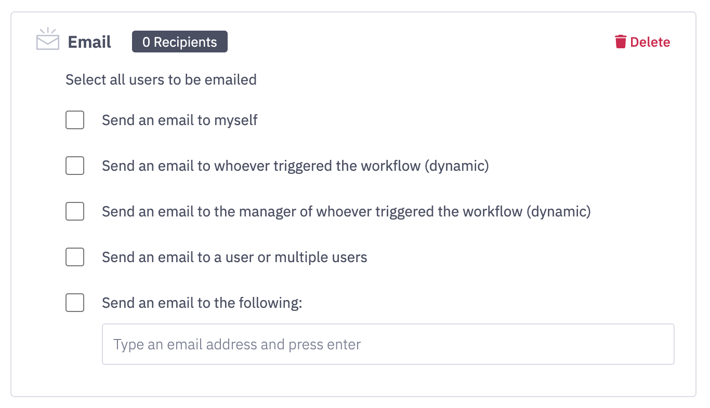Click the Email envelope icon
Image resolution: width=710 pixels, height=408 pixels.
pos(48,40)
